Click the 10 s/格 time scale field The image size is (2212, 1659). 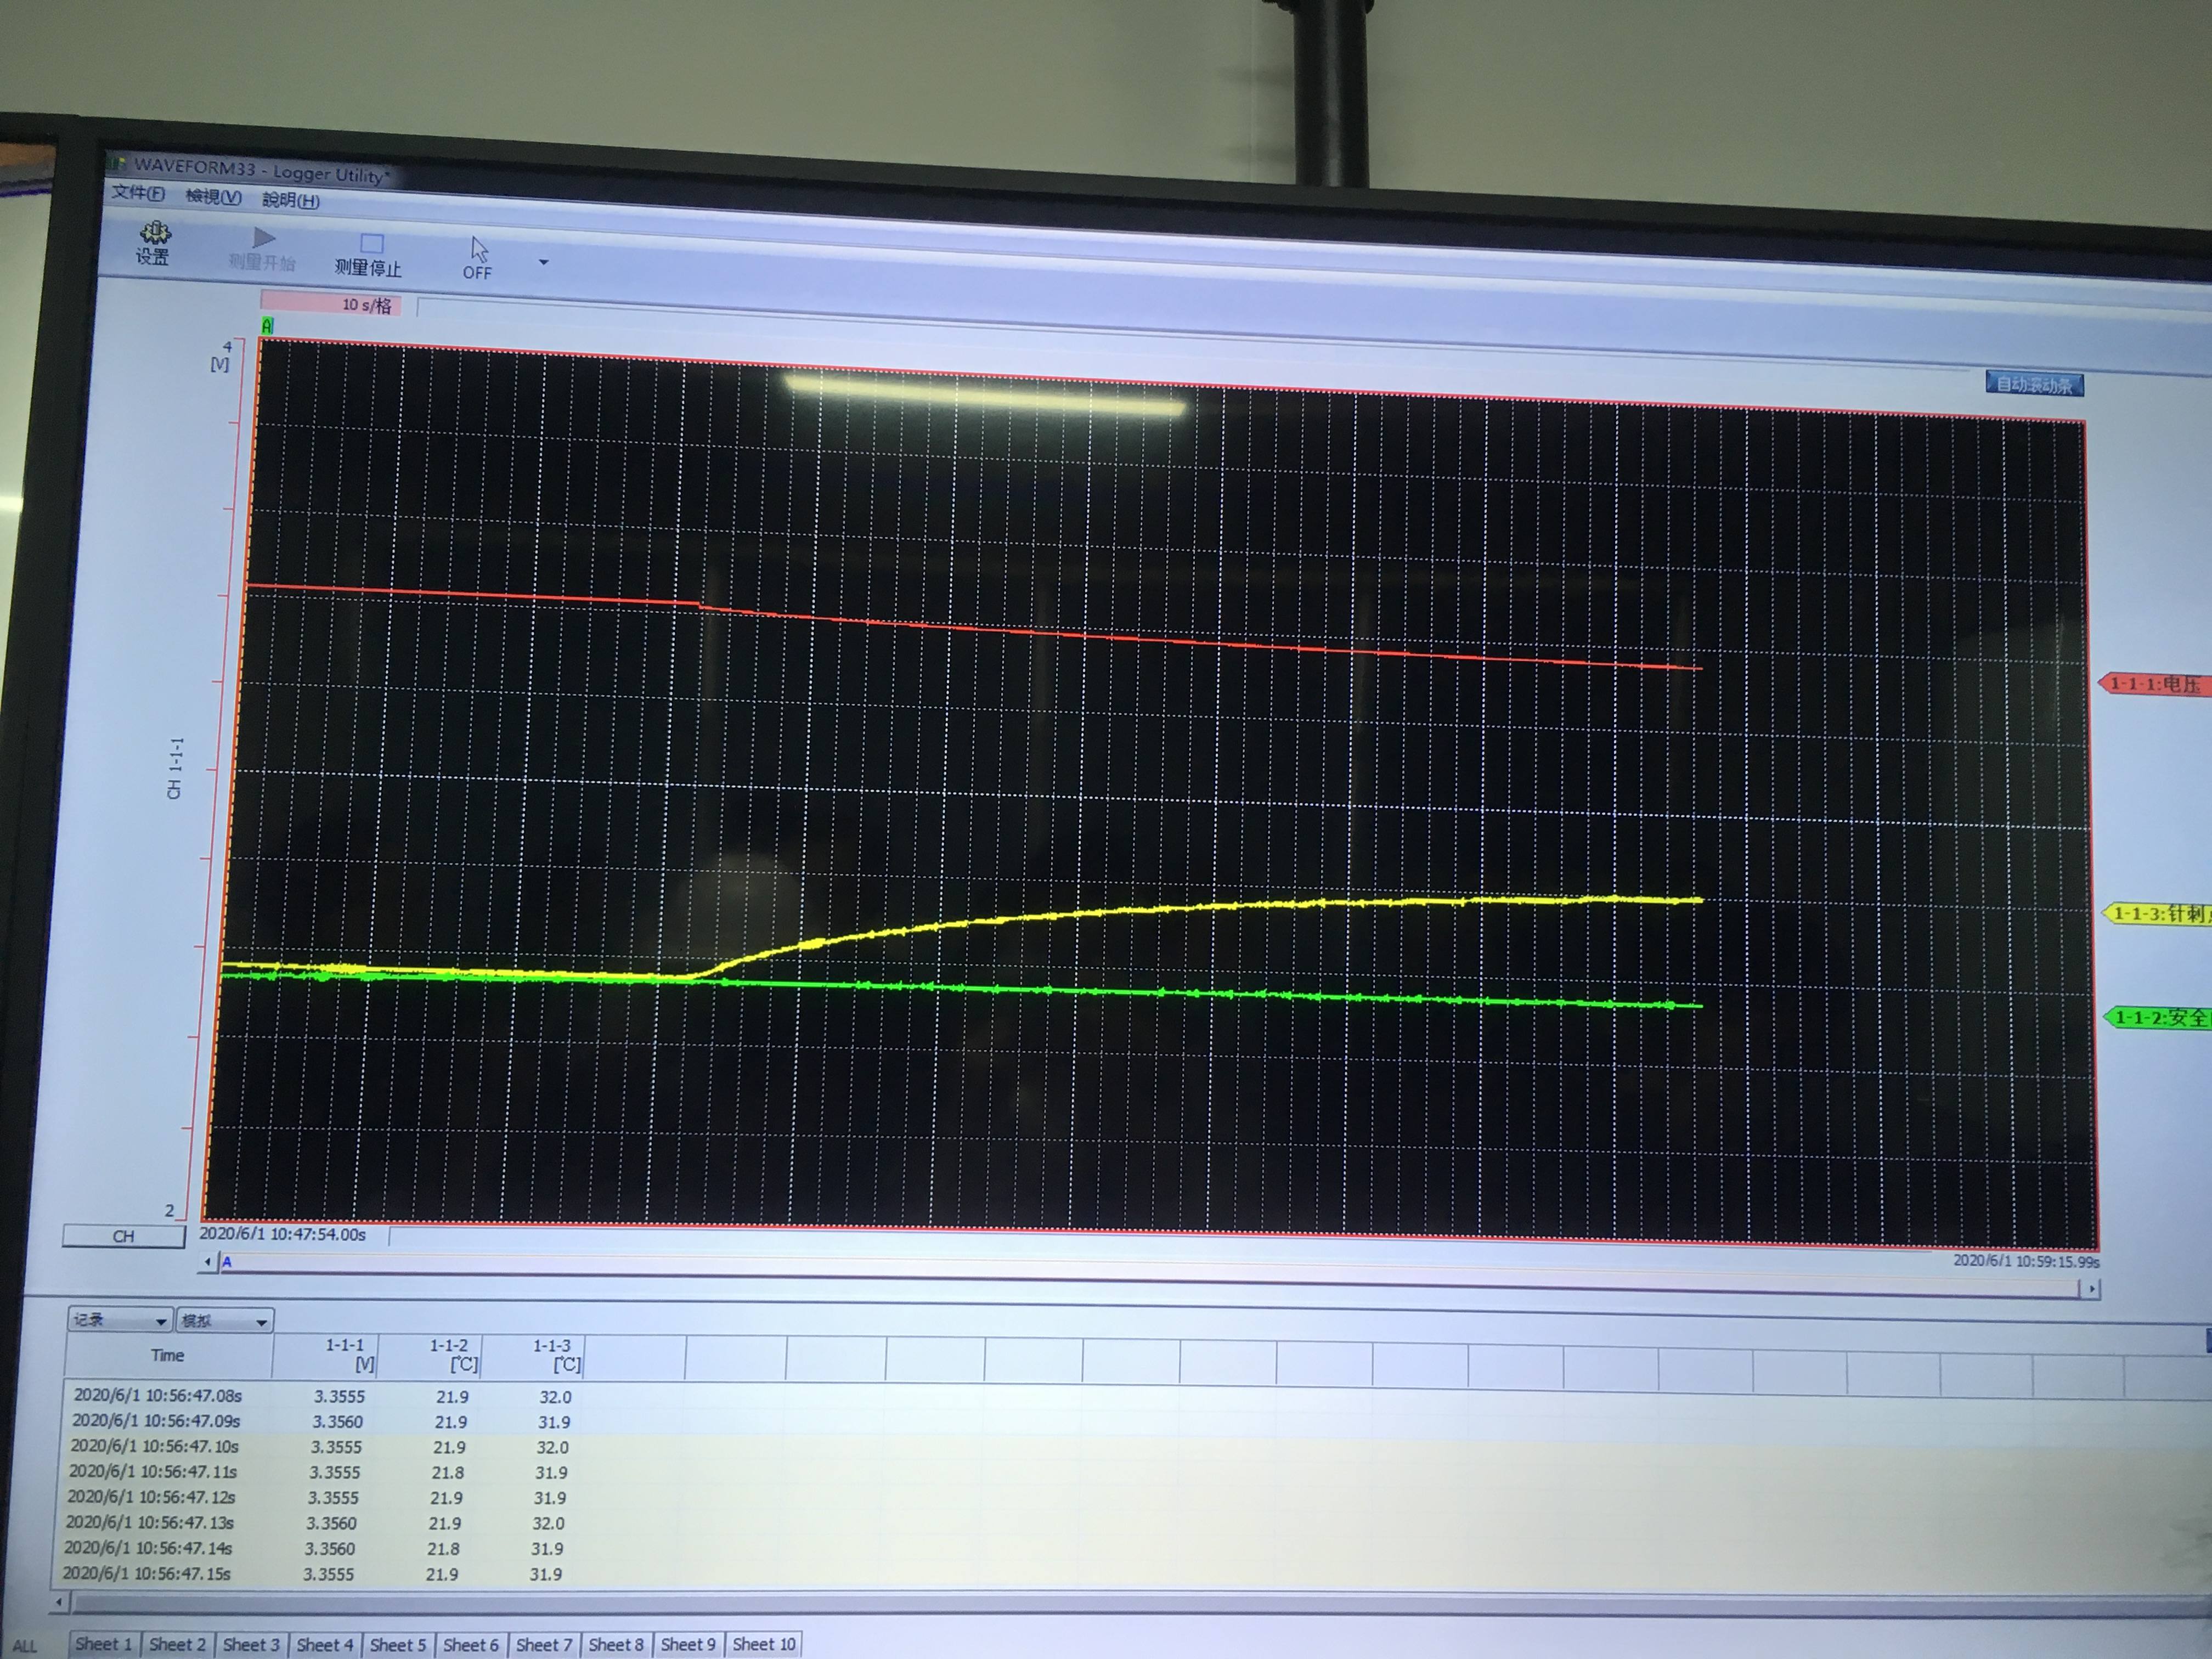pyautogui.click(x=331, y=304)
